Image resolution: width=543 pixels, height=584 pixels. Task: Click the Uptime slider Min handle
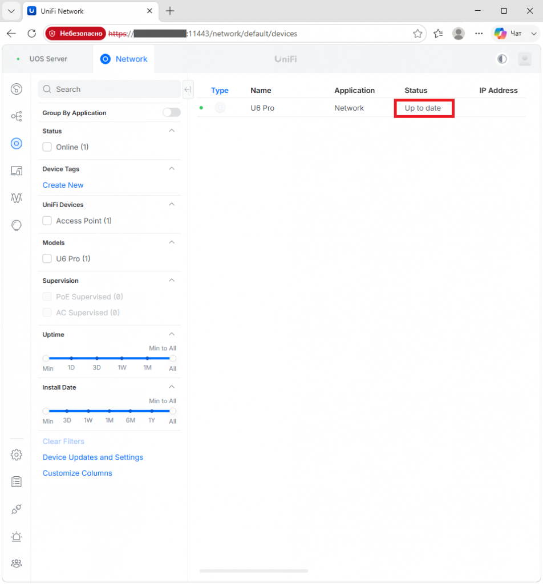46,358
